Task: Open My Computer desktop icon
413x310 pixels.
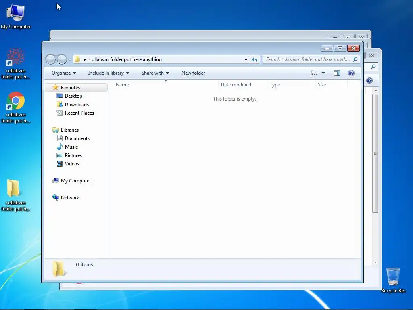Action: coord(16,16)
